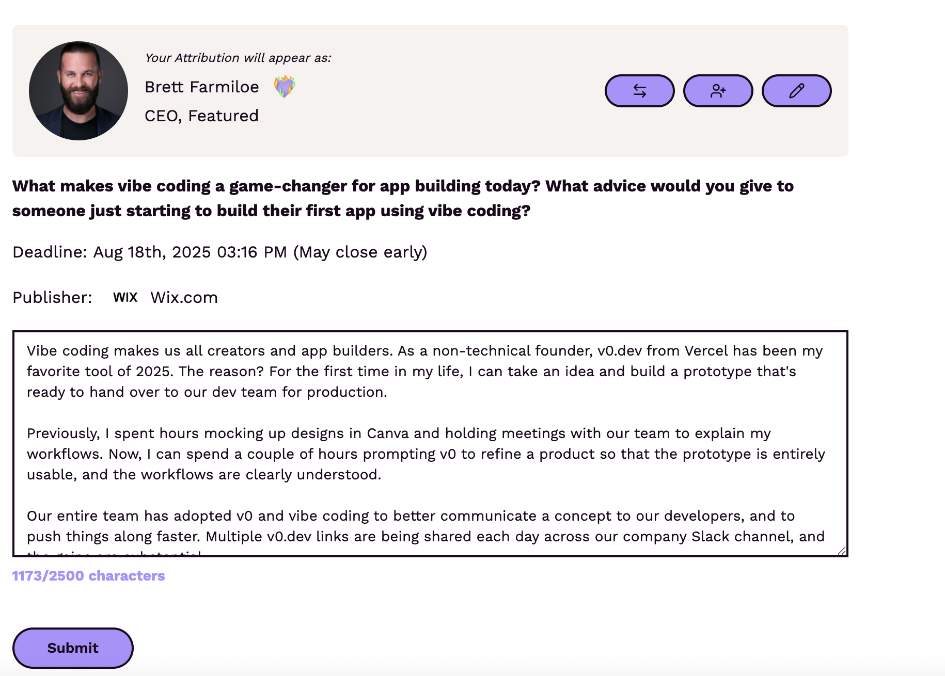Click the Wix.com publisher link
Viewport: 945px width, 676px height.
pos(183,297)
